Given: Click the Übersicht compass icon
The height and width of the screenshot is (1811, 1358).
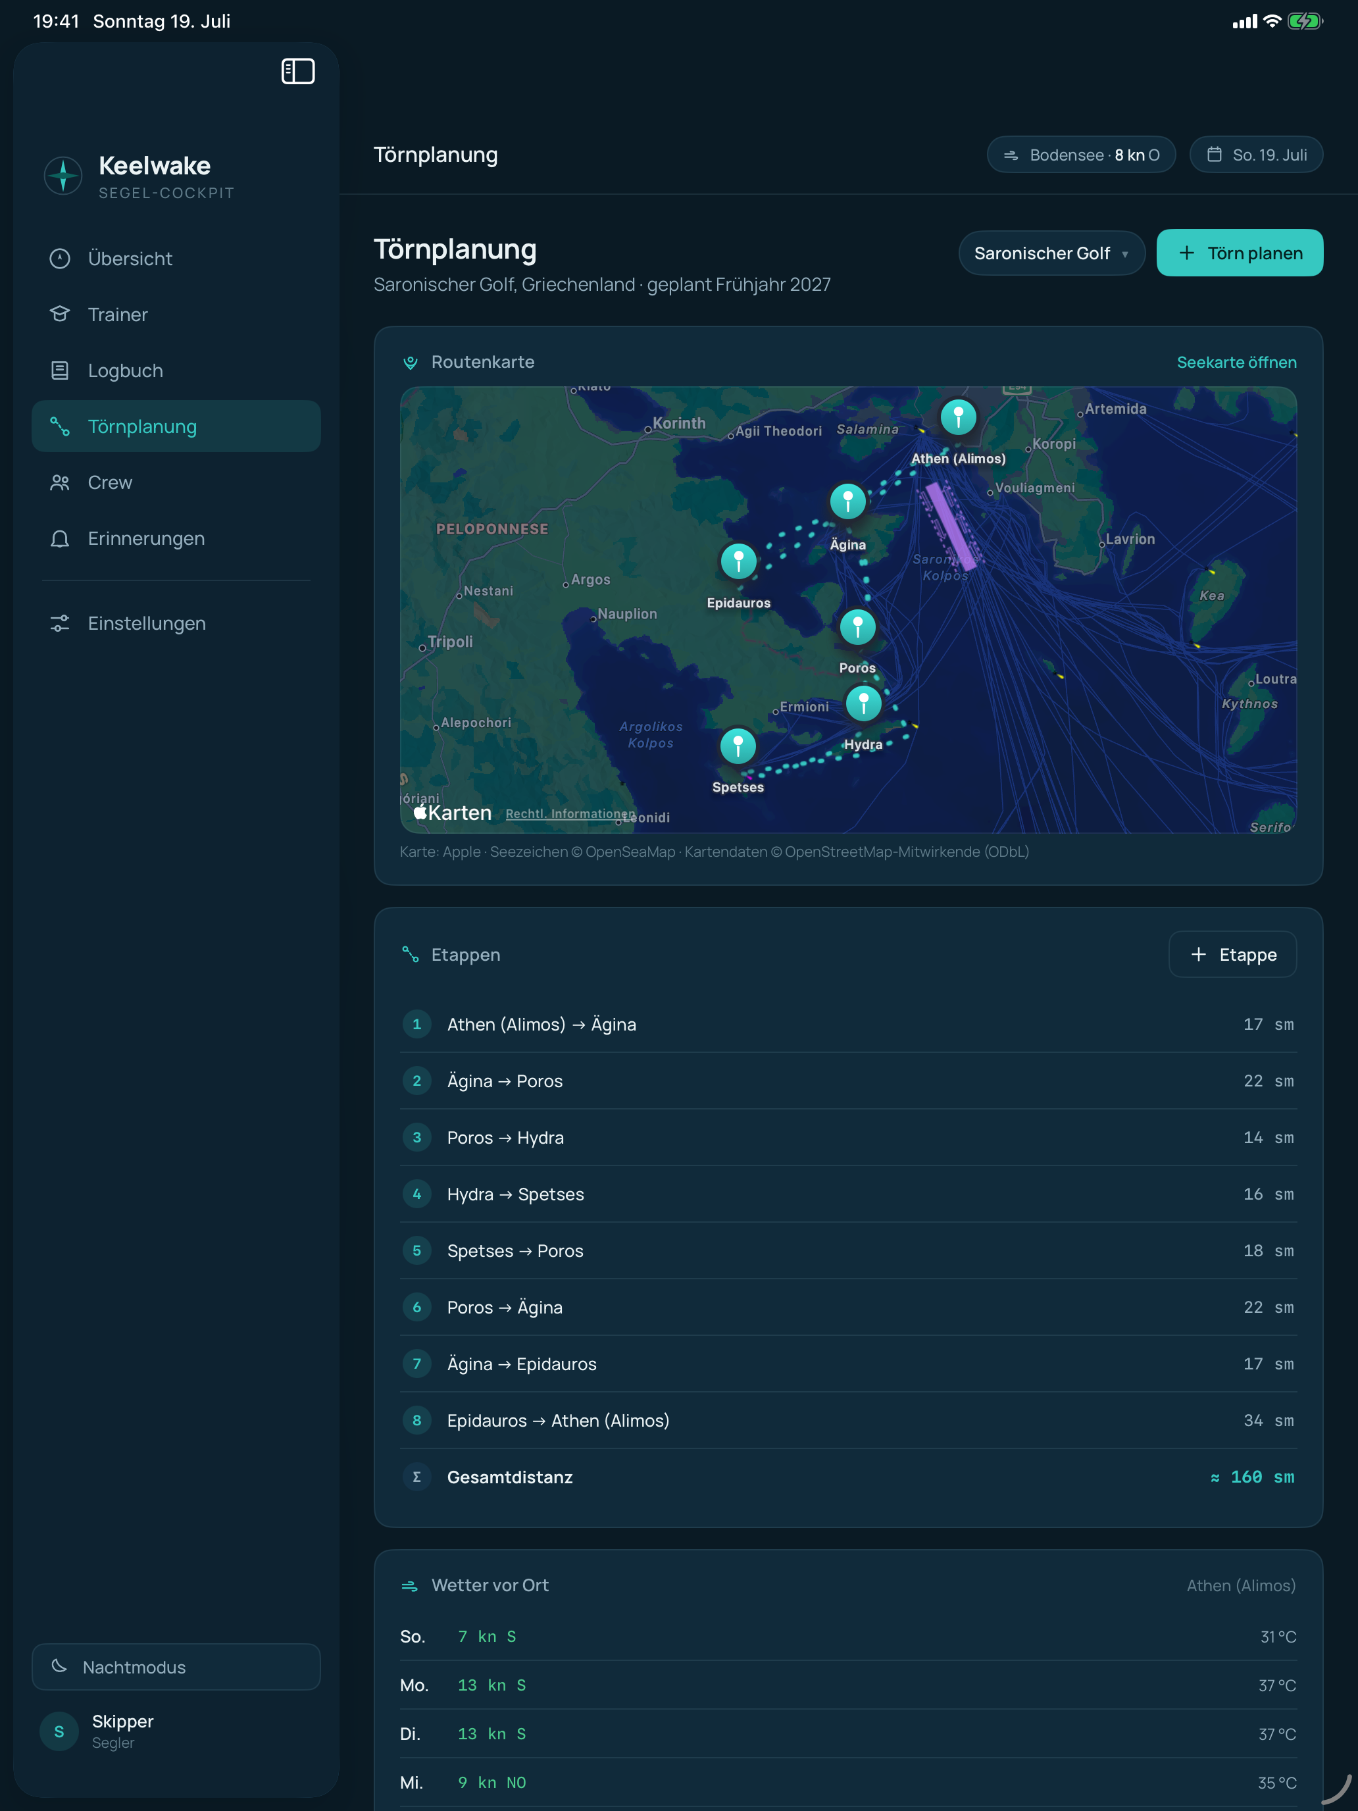Looking at the screenshot, I should (60, 259).
